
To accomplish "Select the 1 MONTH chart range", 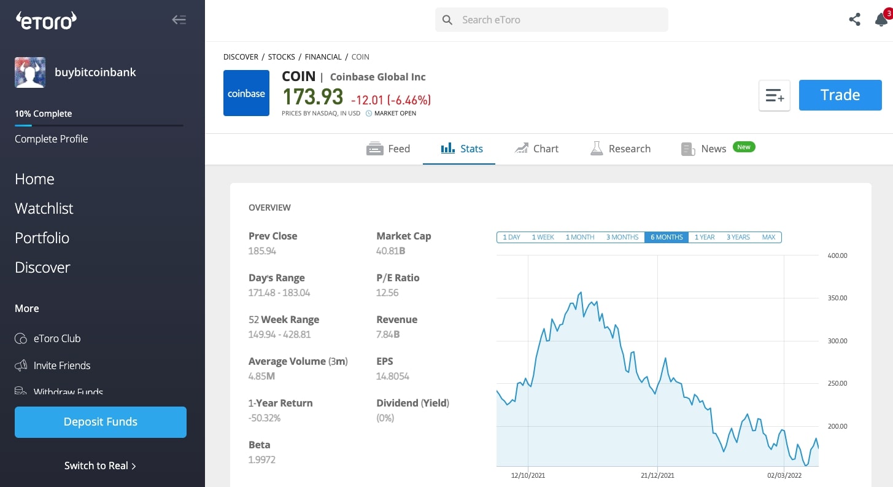I will pyautogui.click(x=580, y=237).
